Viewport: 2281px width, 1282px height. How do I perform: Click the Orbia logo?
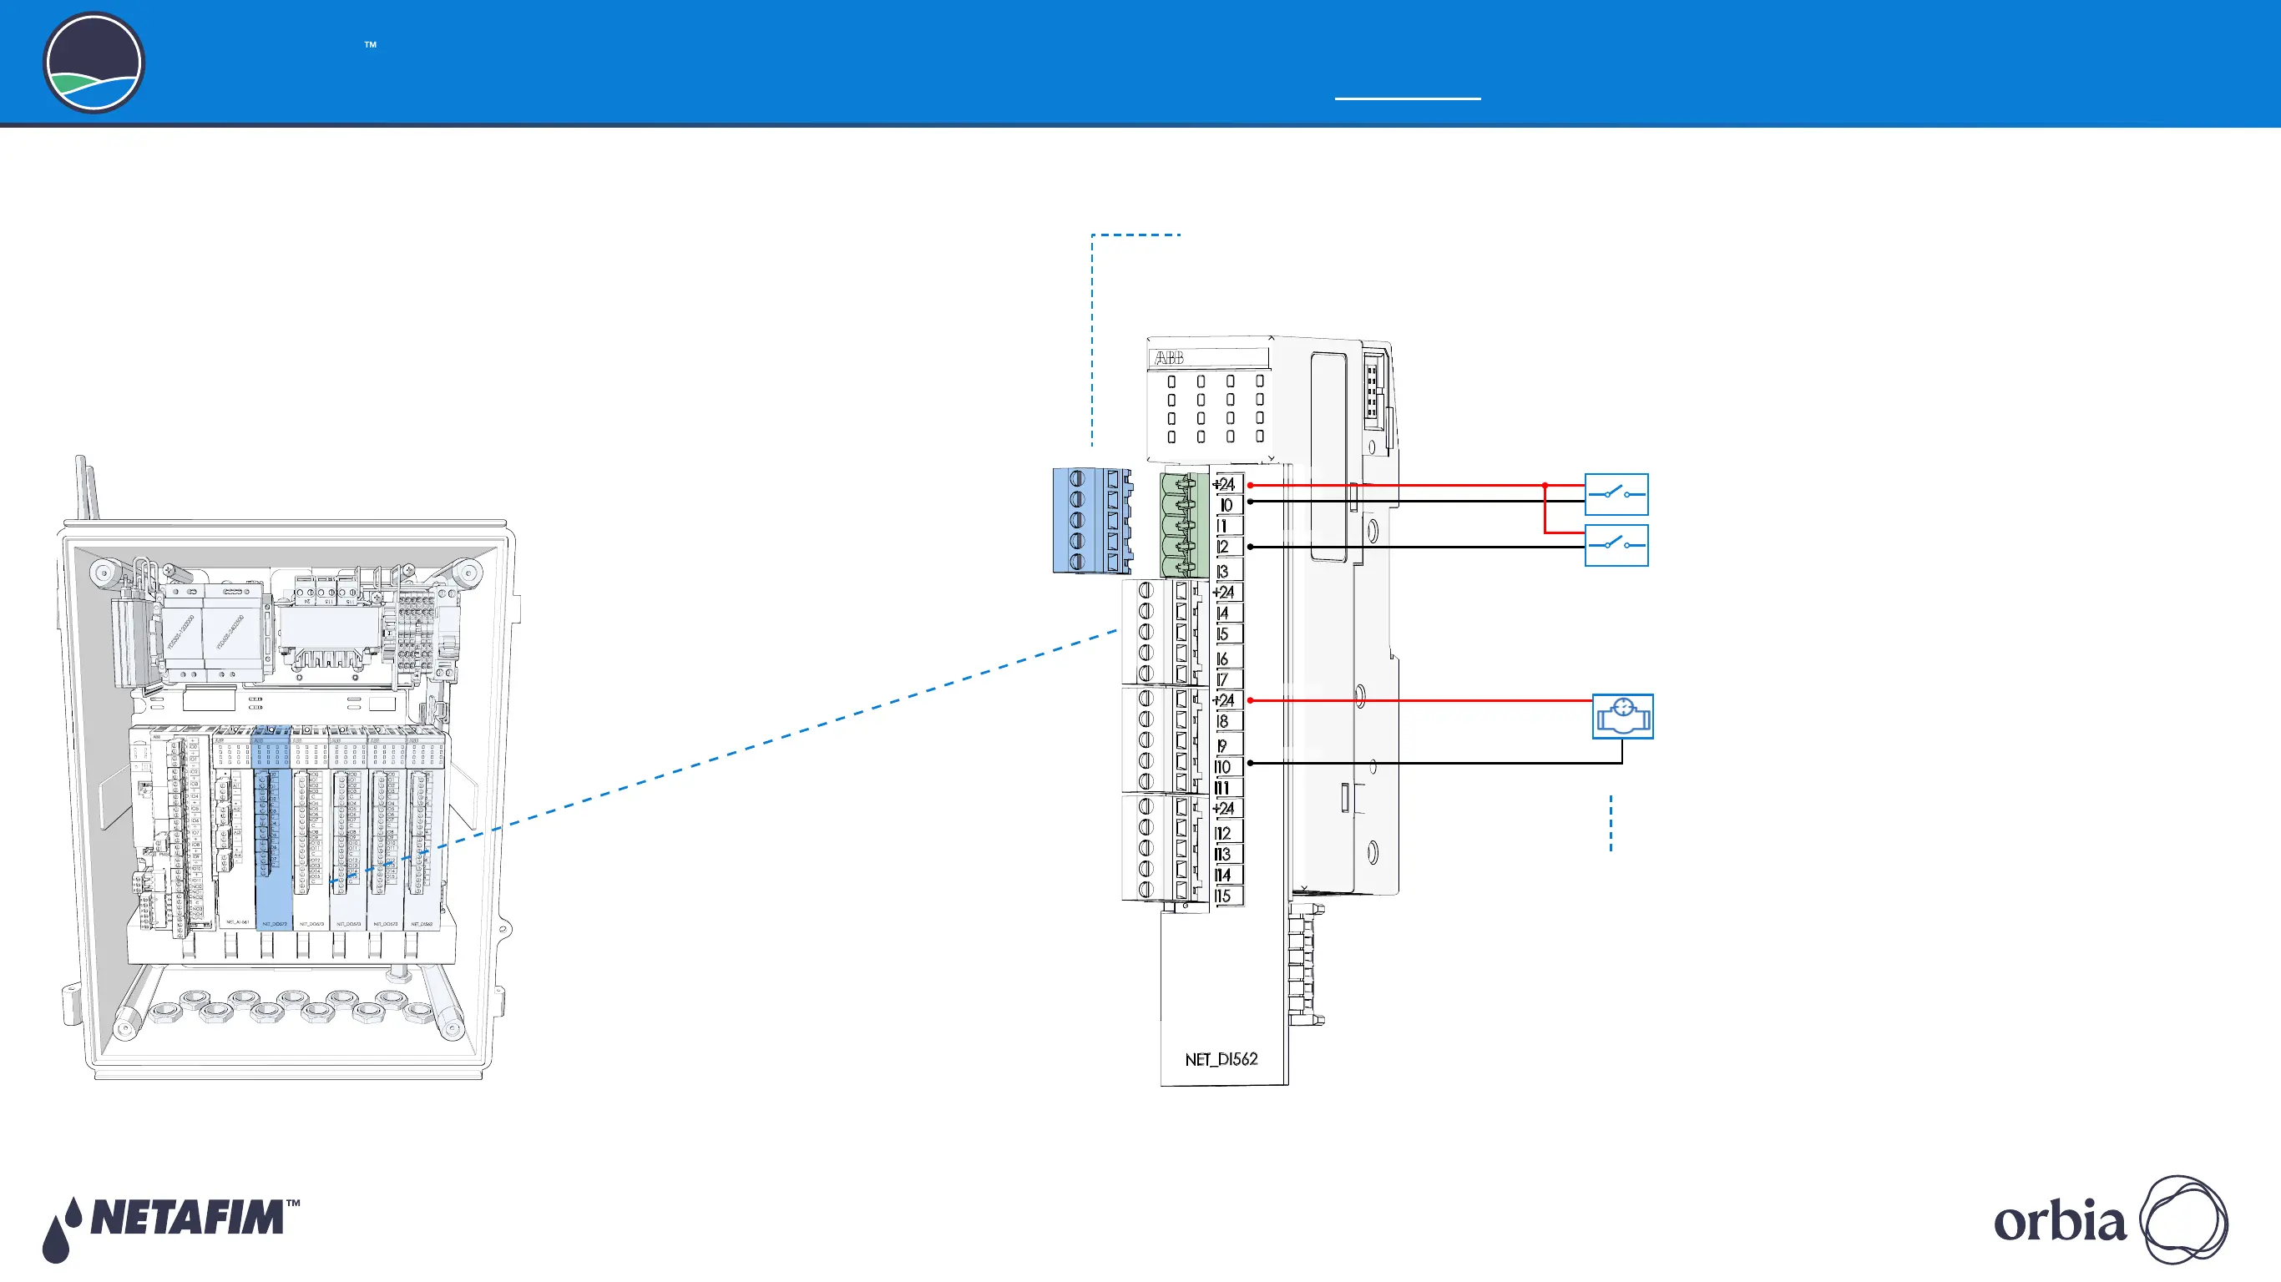pyautogui.click(x=2110, y=1220)
